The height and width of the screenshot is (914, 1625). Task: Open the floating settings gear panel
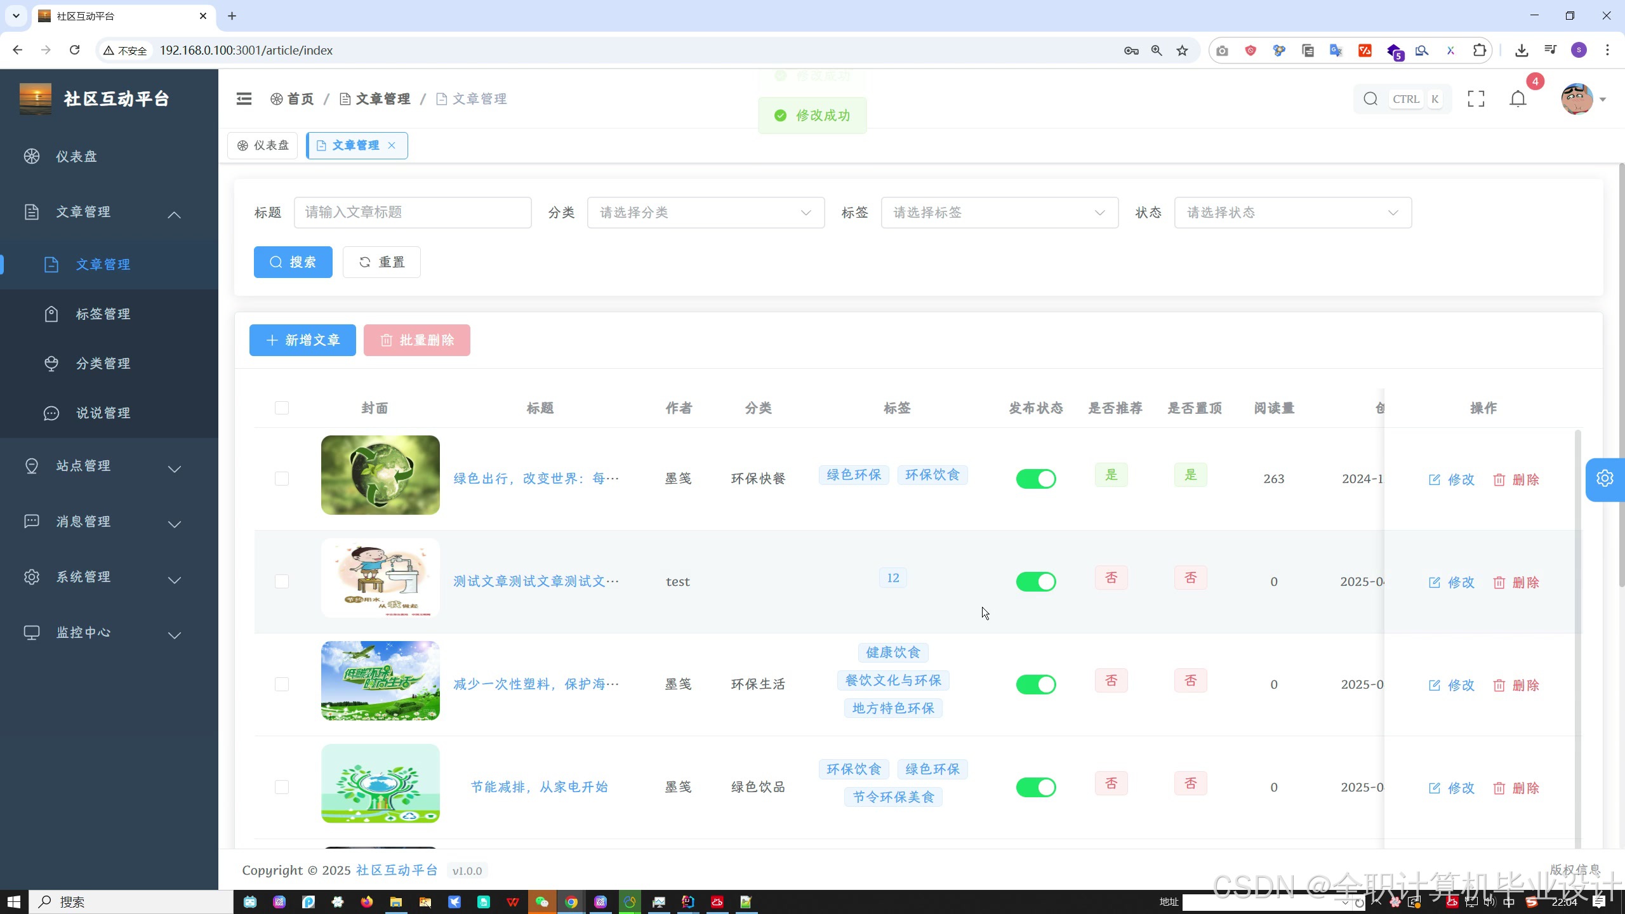pos(1605,479)
